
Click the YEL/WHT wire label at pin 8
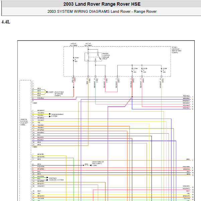coord(41,120)
